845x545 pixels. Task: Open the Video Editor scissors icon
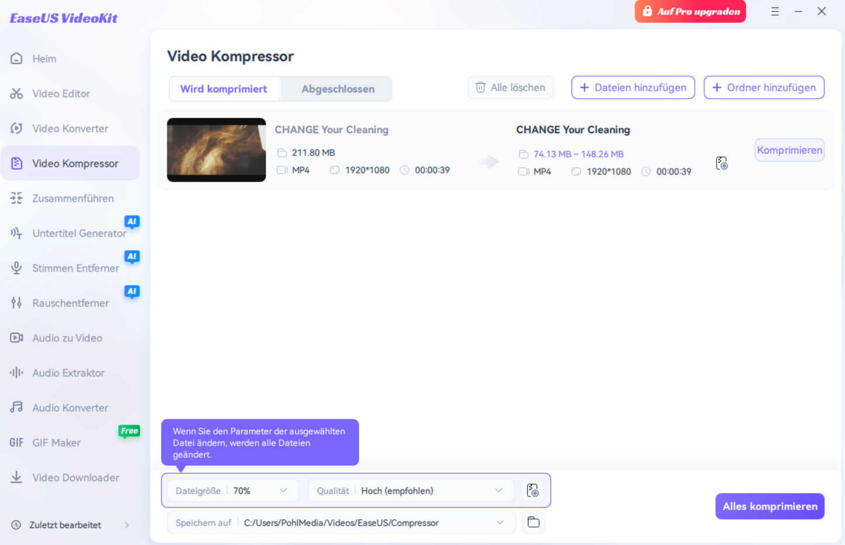click(x=16, y=94)
